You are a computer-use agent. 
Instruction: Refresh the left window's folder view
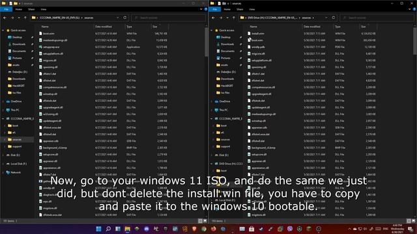[x=124, y=18]
